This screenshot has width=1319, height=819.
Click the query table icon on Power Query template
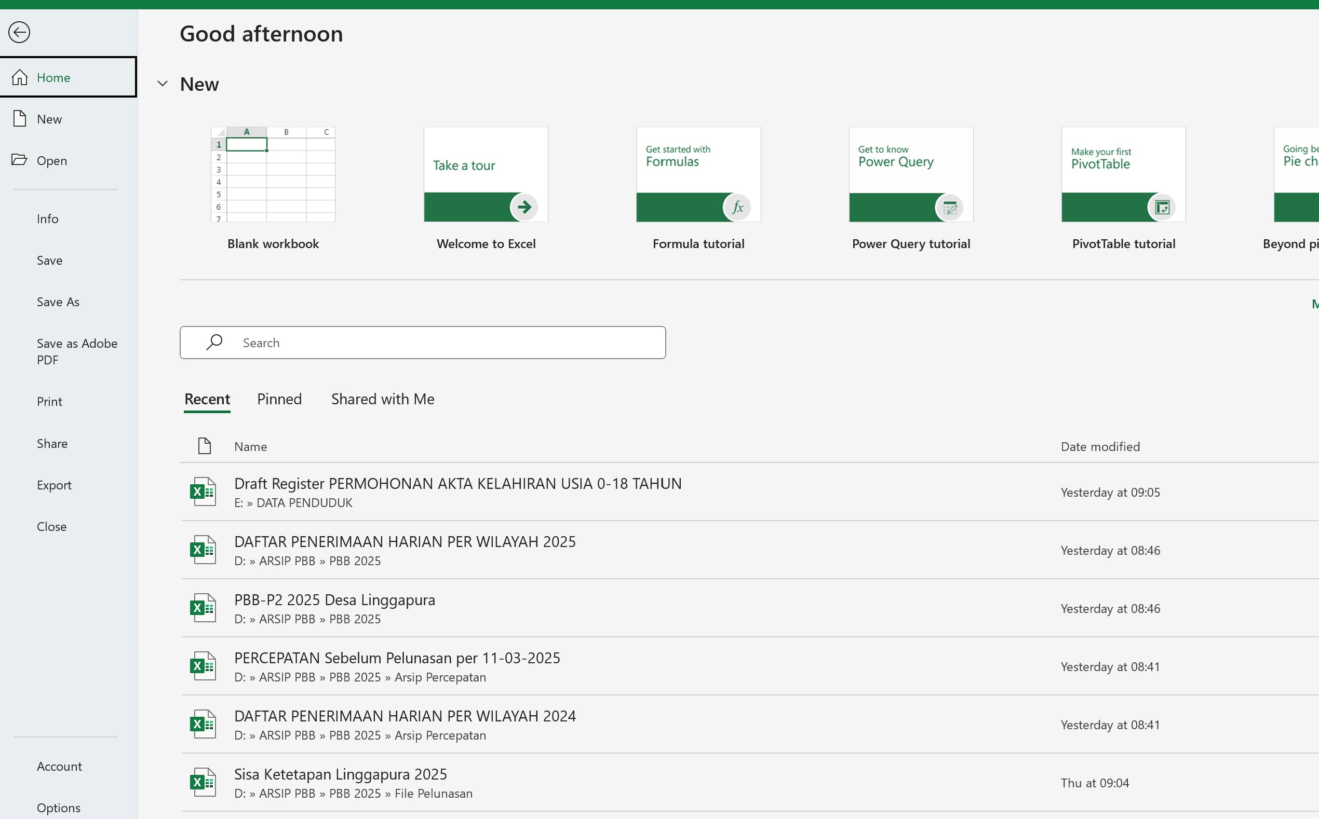(949, 207)
